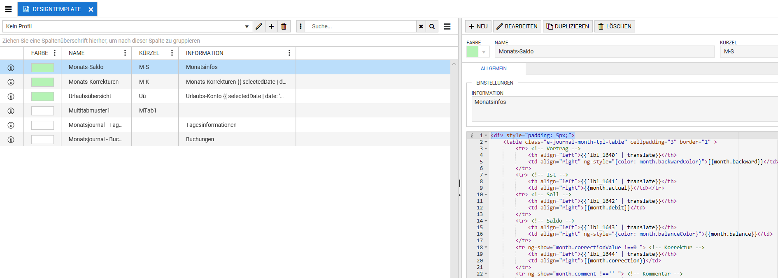Image resolution: width=778 pixels, height=278 pixels.
Task: Open FARBE color picker dropdown arrow
Action: click(x=484, y=52)
